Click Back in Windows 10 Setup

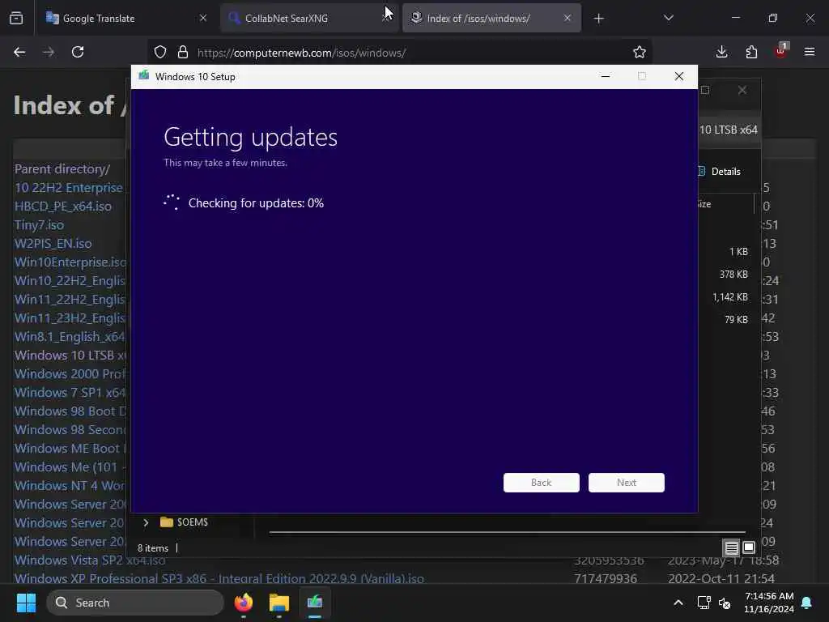[542, 483]
